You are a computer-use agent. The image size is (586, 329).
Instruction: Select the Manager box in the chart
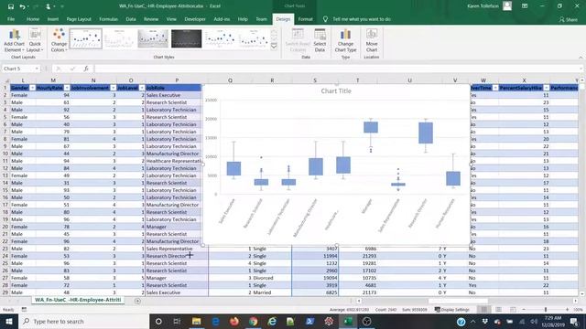pos(371,127)
